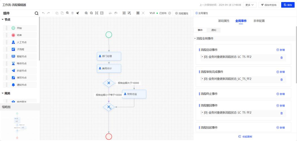Delete the 流程撤回事件 event entry
Screen dimensions: 297x141
(x=281, y=113)
